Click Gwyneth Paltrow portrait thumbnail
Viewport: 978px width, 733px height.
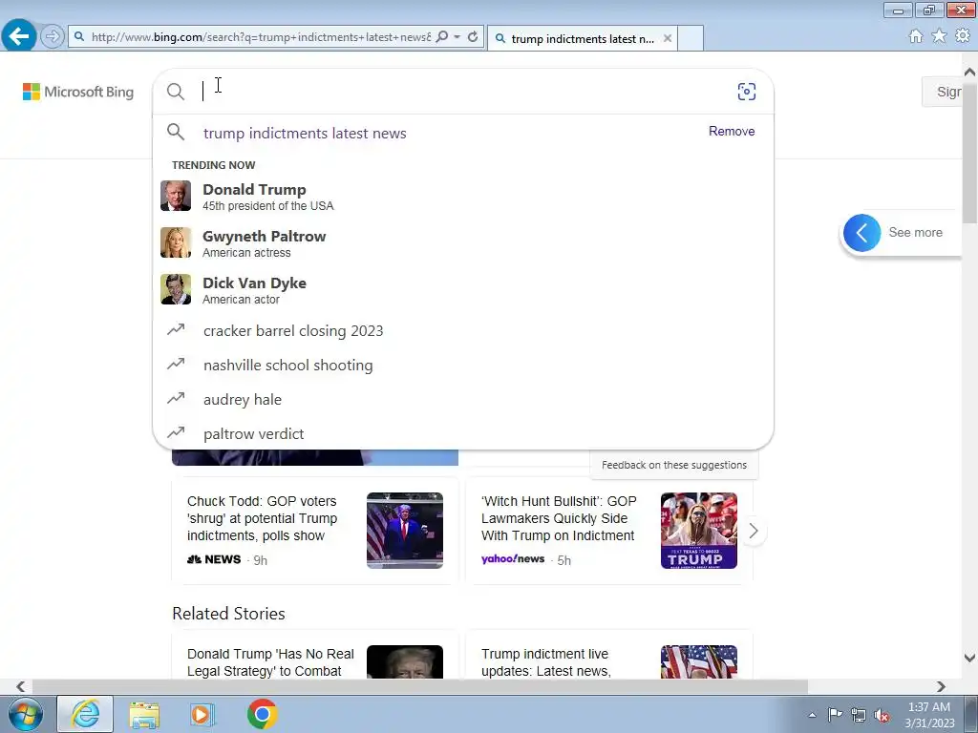tap(176, 242)
